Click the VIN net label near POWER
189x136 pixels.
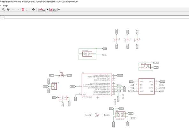point(104,49)
